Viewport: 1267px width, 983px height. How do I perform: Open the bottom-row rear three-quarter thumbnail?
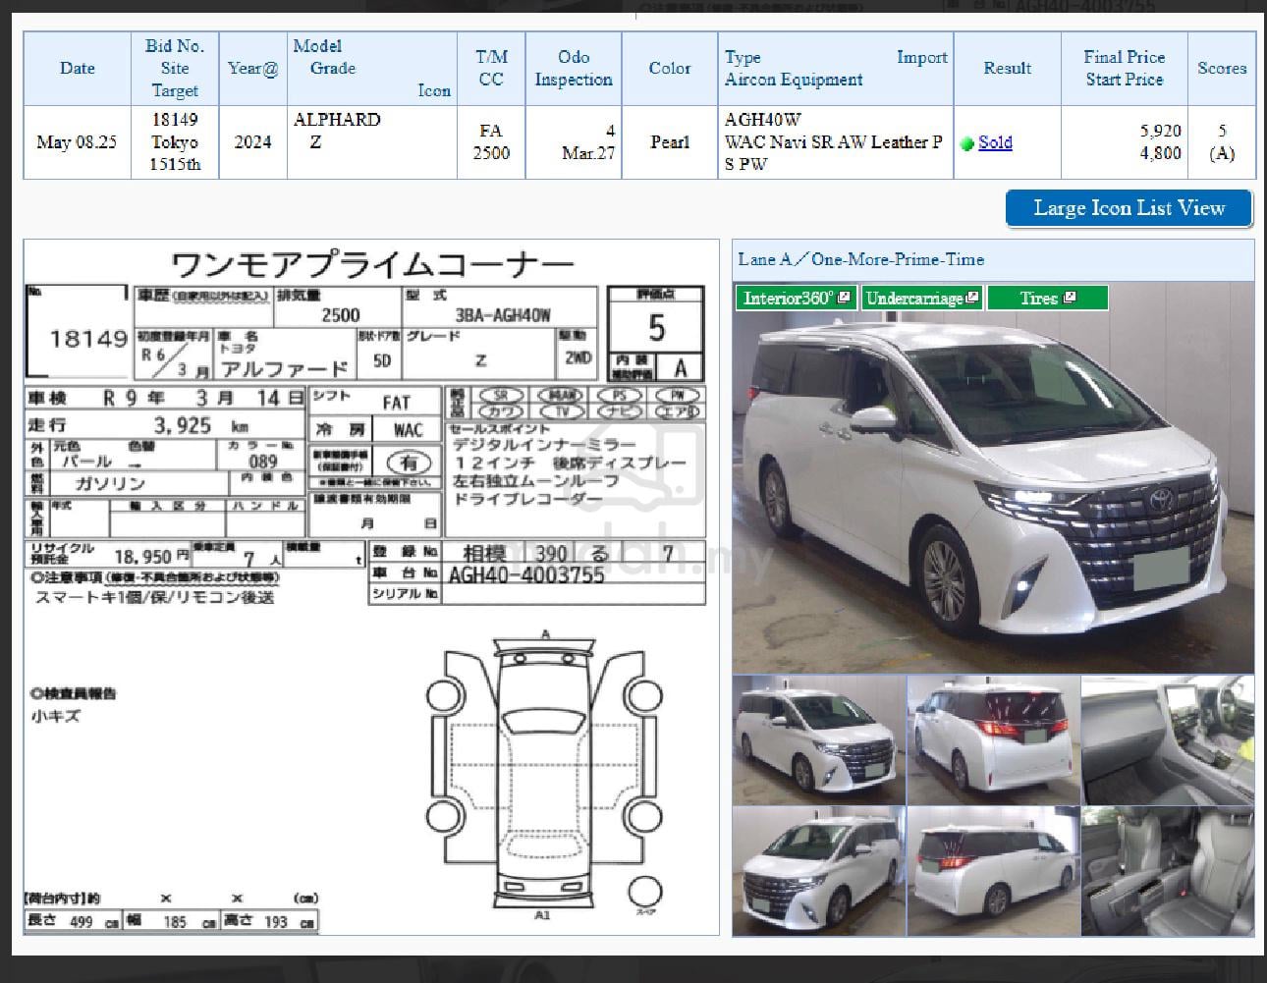994,871
